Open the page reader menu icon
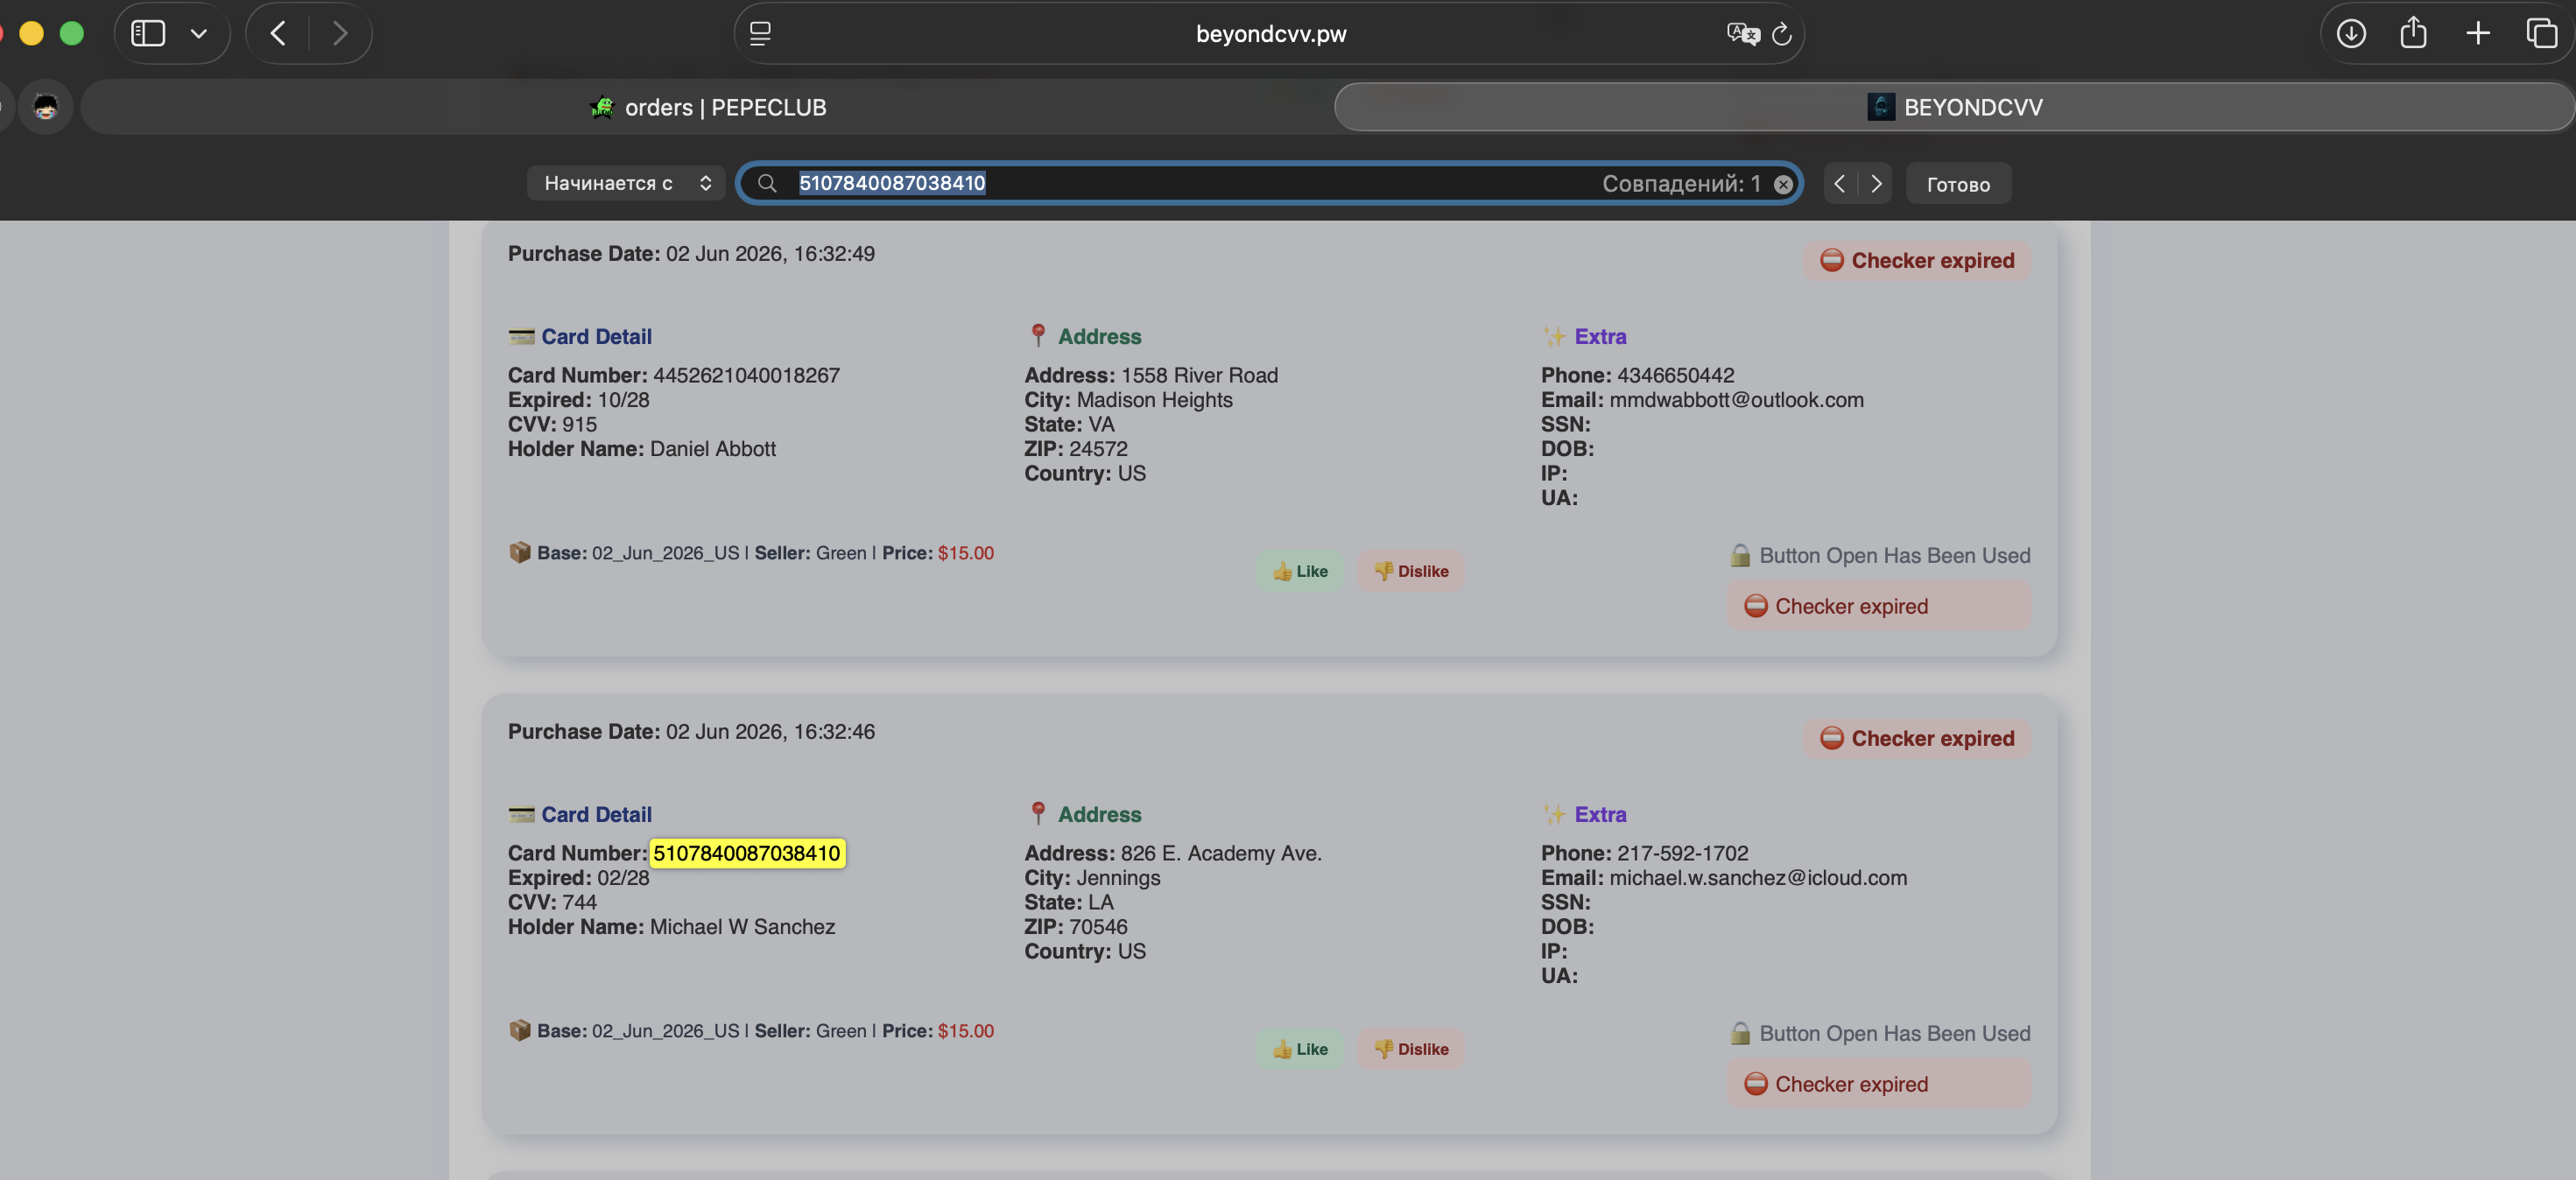Image resolution: width=2576 pixels, height=1180 pixels. [760, 33]
